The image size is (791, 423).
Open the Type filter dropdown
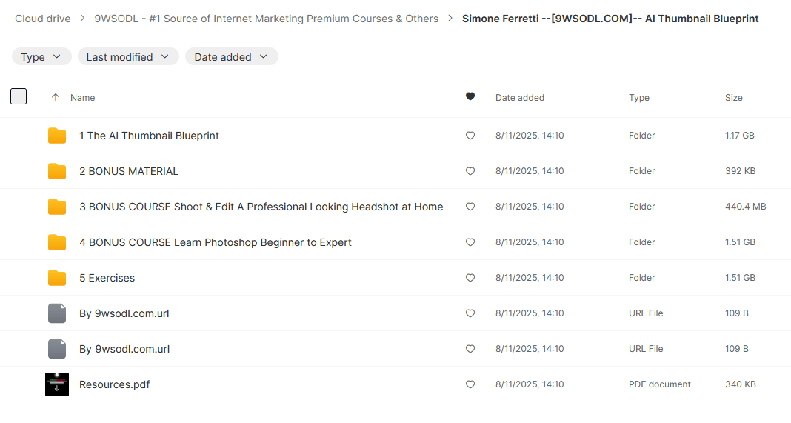coord(41,57)
